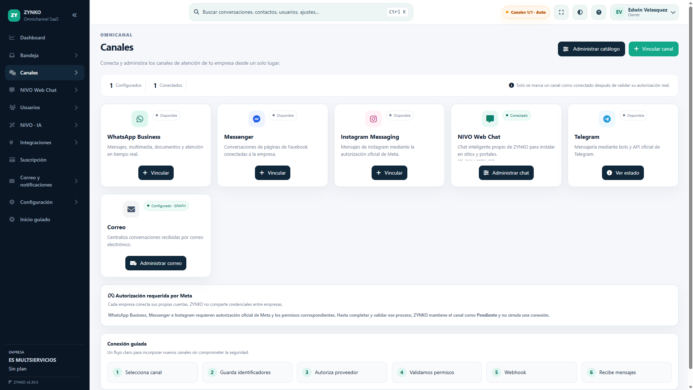This screenshot has height=390, width=693.
Task: Toggle fullscreen mode icon in header
Action: (561, 12)
